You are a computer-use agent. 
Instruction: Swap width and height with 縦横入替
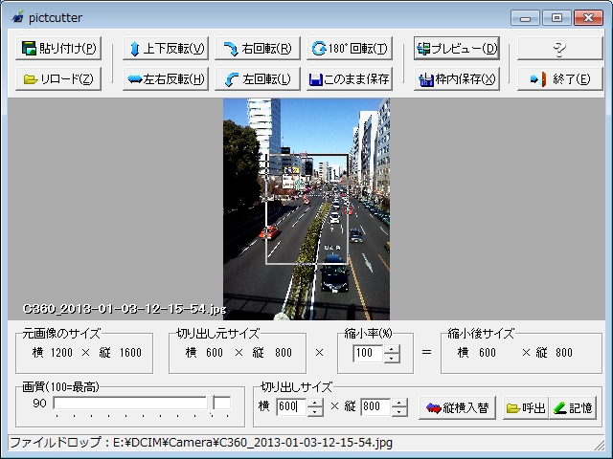coord(458,408)
